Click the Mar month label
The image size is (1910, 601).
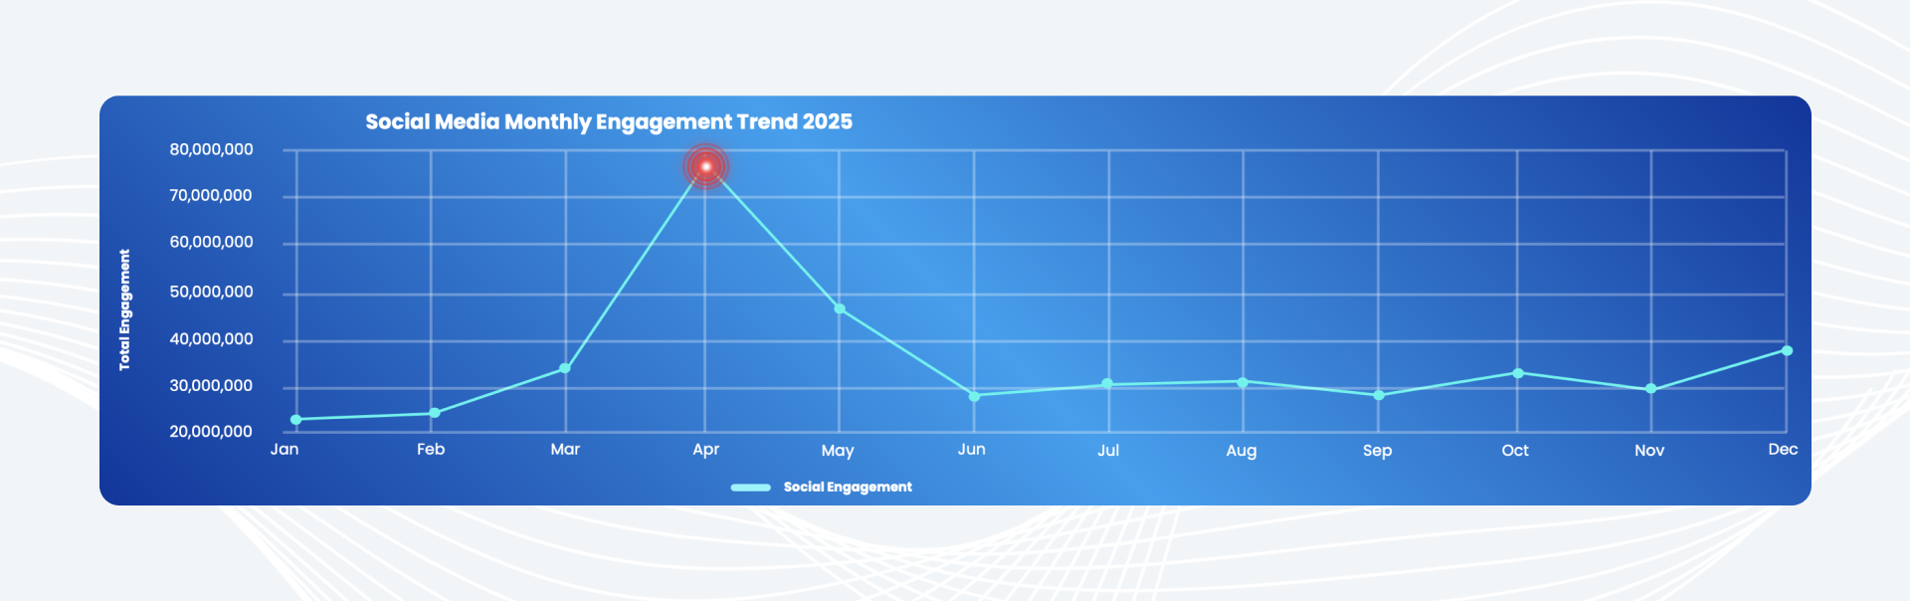[x=565, y=449]
